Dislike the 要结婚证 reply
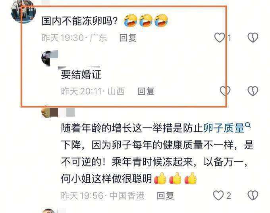Viewport: 270px width, 213px height. click(253, 91)
